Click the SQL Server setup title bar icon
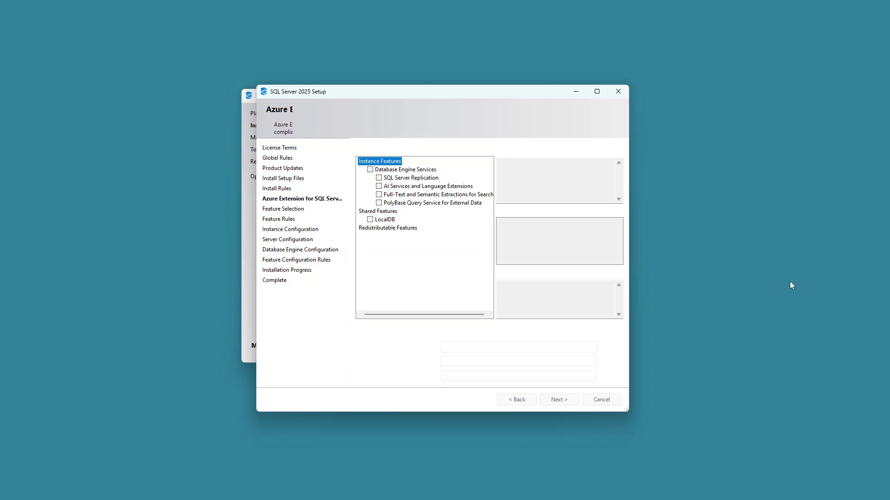890x500 pixels. click(x=263, y=91)
